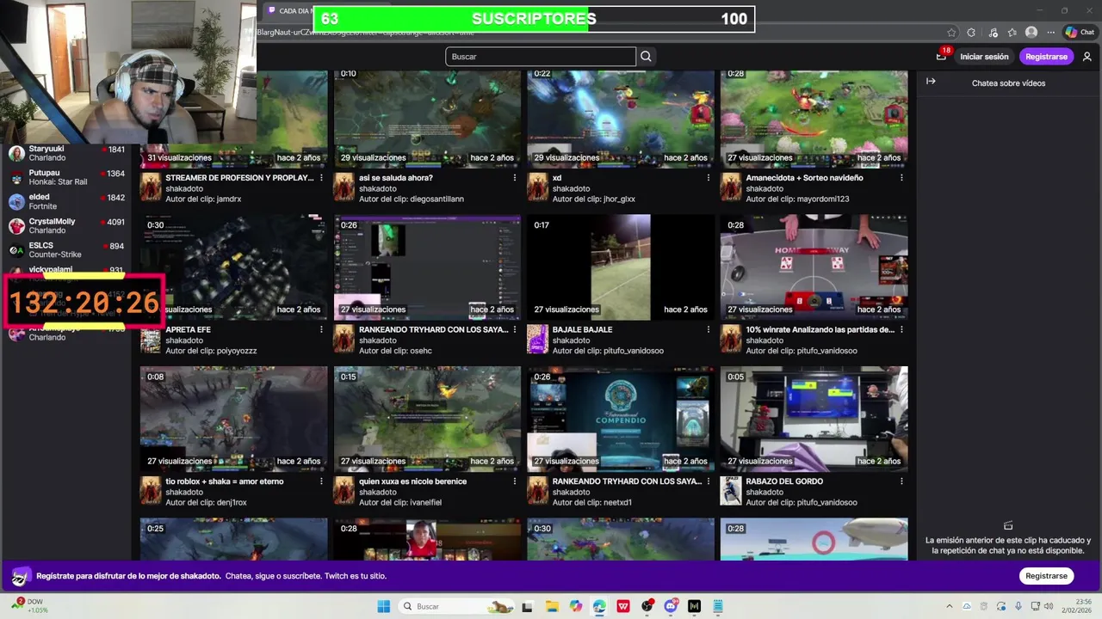
Task: Open the Twitch user profile icon menu
Action: point(1087,57)
